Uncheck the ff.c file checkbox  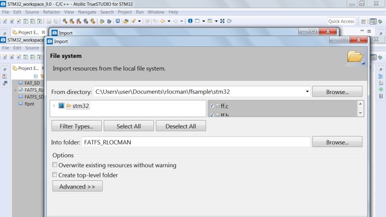tap(212, 106)
